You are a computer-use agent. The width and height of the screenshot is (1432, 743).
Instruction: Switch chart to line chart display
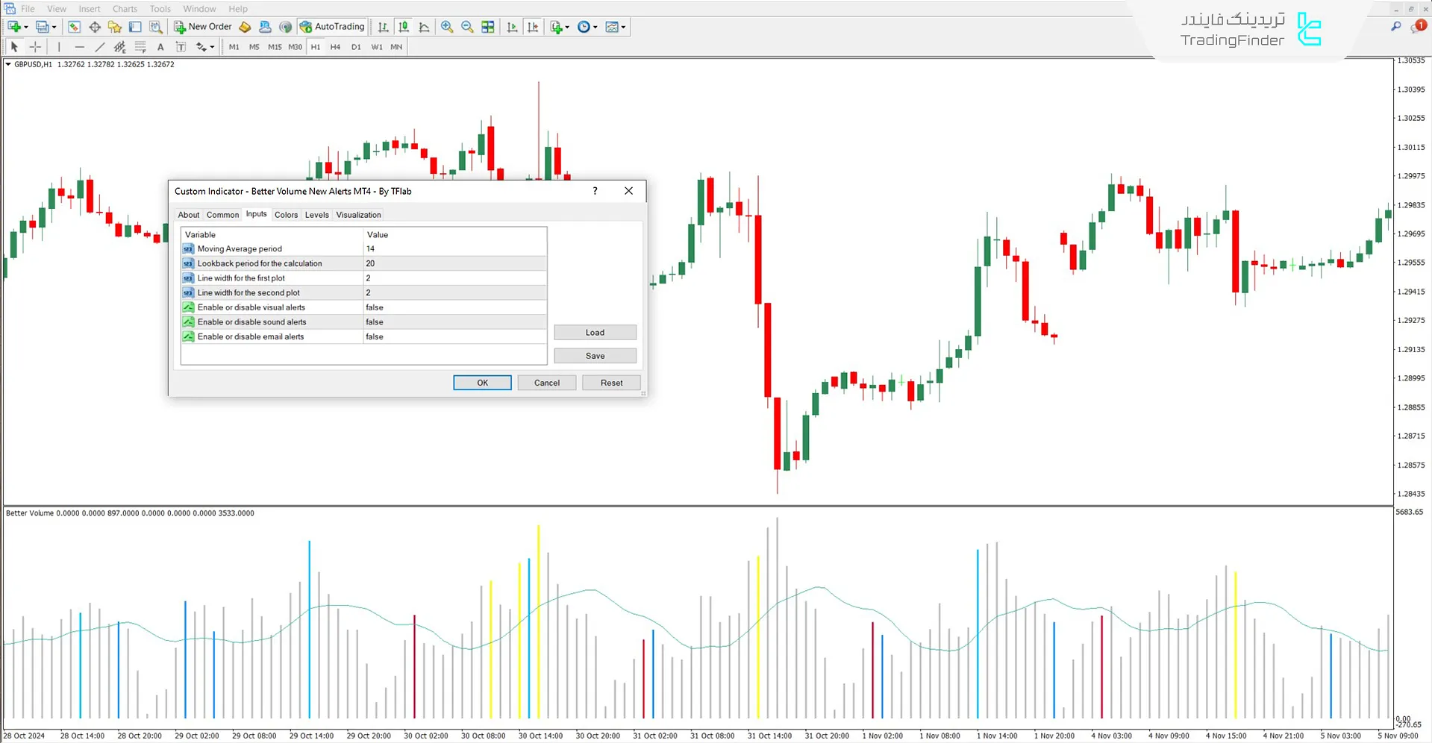[424, 27]
